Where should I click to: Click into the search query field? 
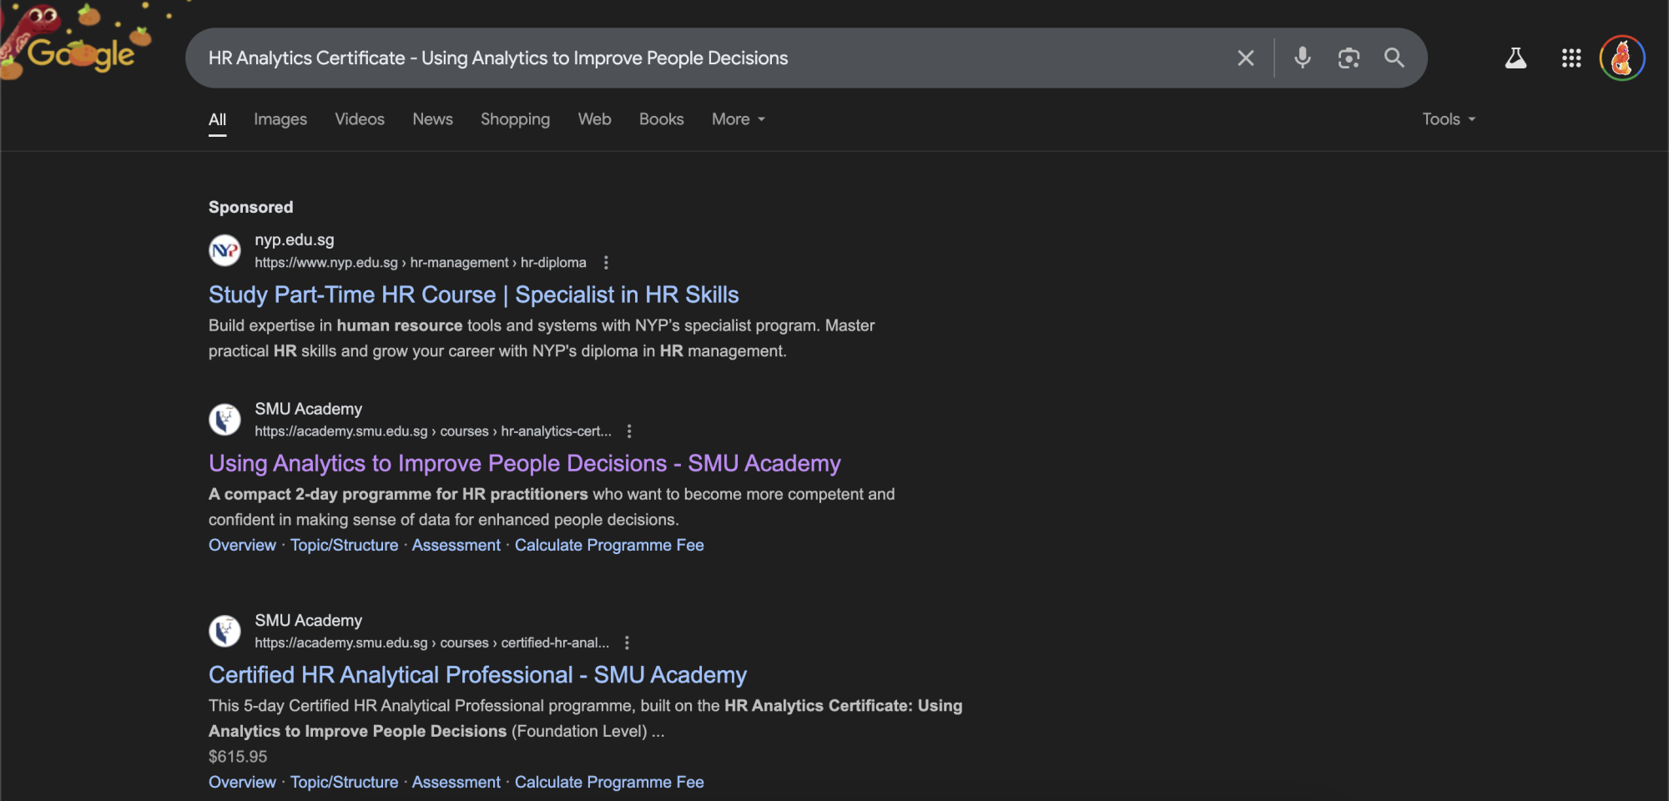(x=709, y=58)
